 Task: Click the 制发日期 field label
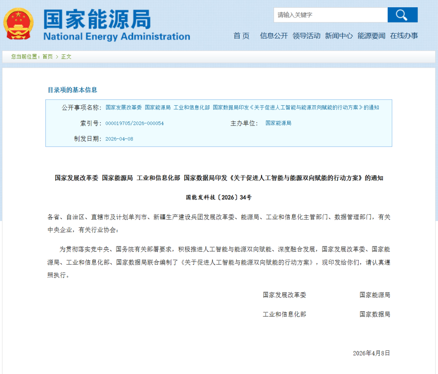point(88,139)
